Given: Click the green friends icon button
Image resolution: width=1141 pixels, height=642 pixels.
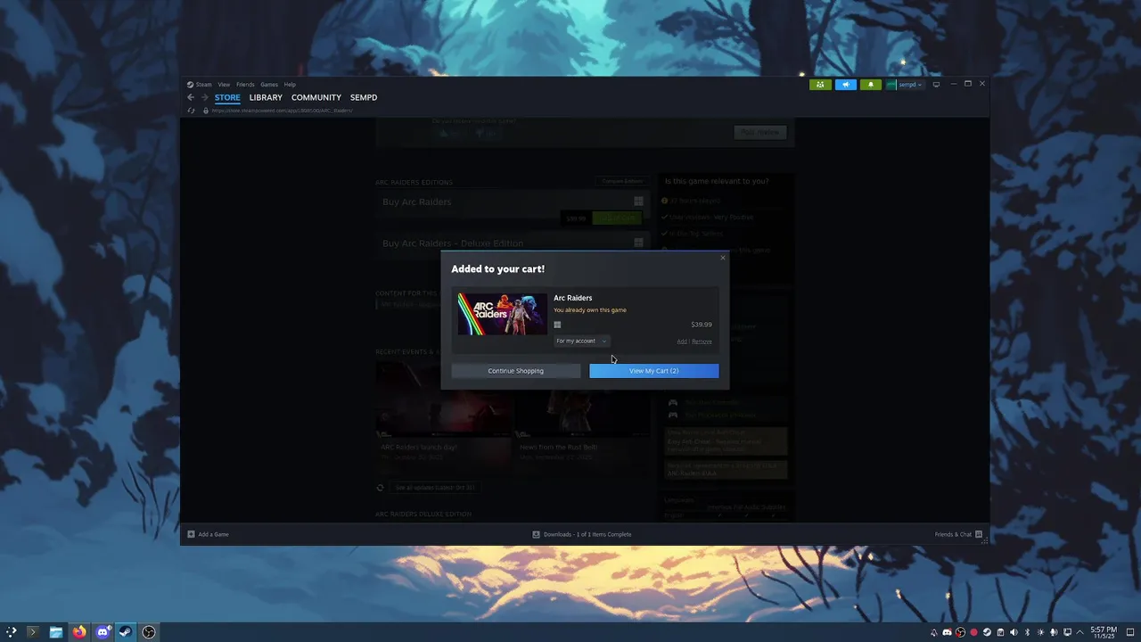Looking at the screenshot, I should (820, 85).
